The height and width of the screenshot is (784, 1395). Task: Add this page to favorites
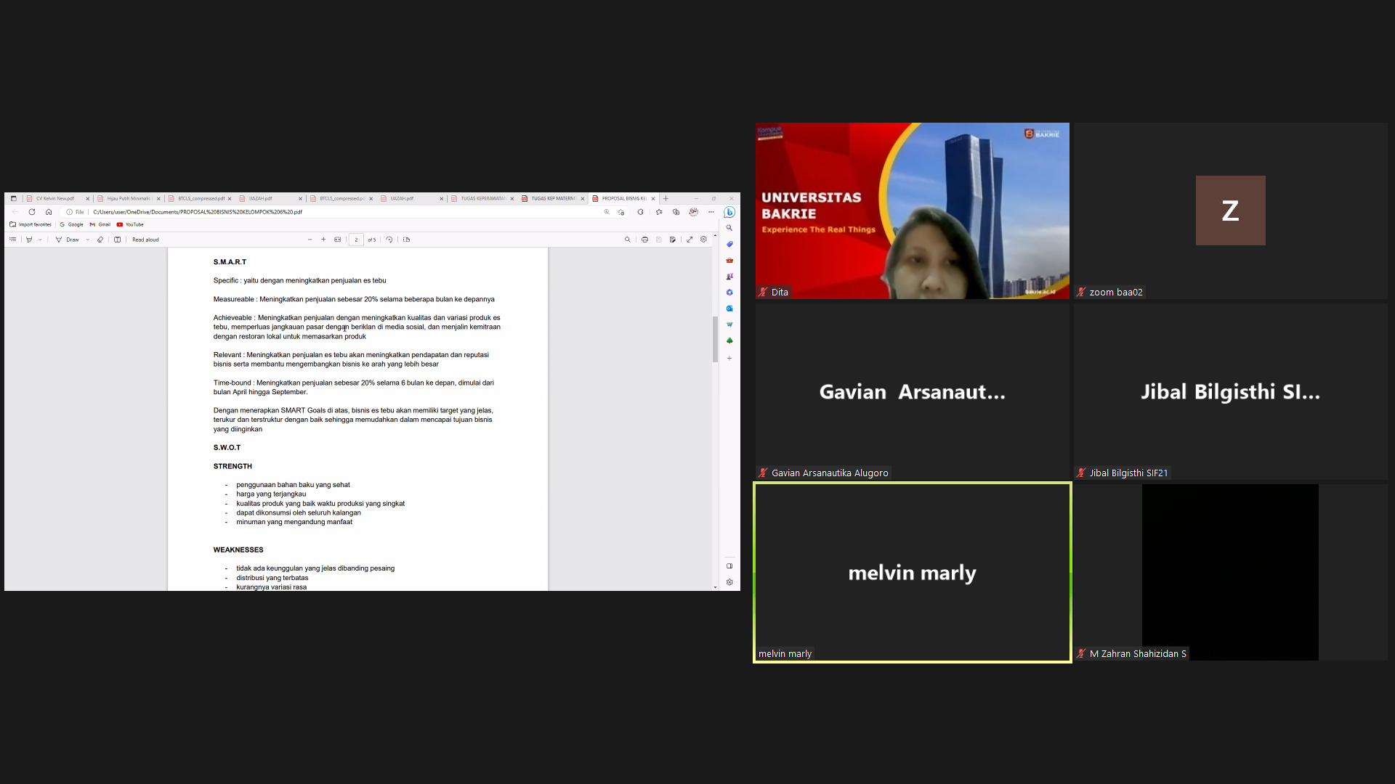(x=621, y=212)
